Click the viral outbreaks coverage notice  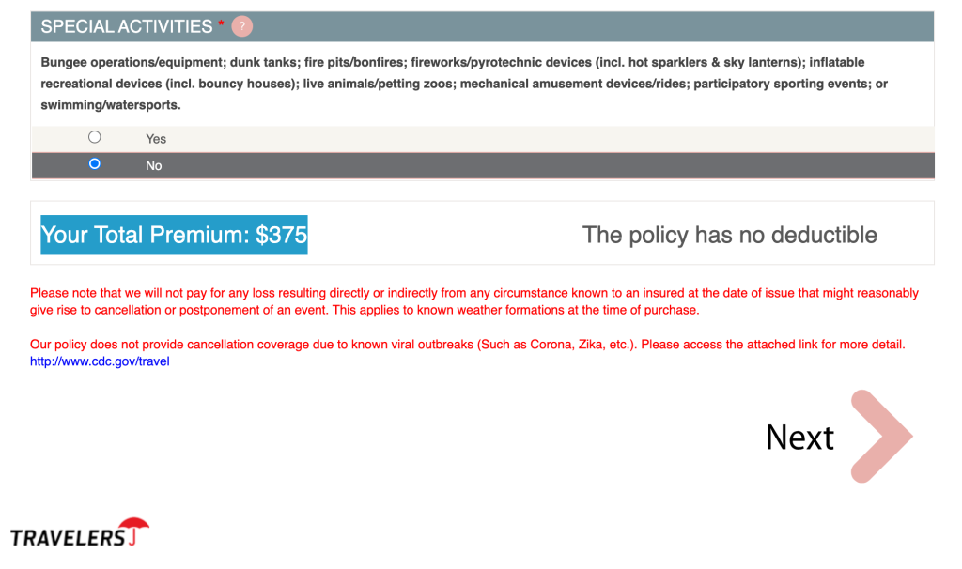click(x=467, y=345)
